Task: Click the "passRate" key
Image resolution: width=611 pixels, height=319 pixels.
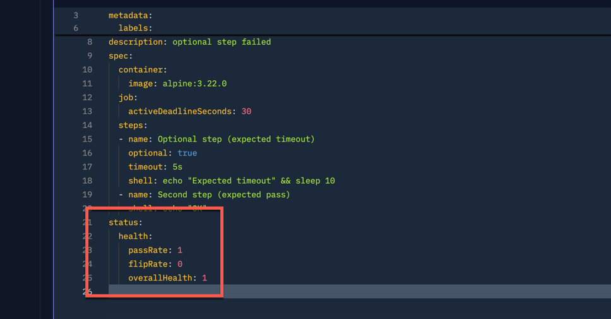Action: pos(148,250)
